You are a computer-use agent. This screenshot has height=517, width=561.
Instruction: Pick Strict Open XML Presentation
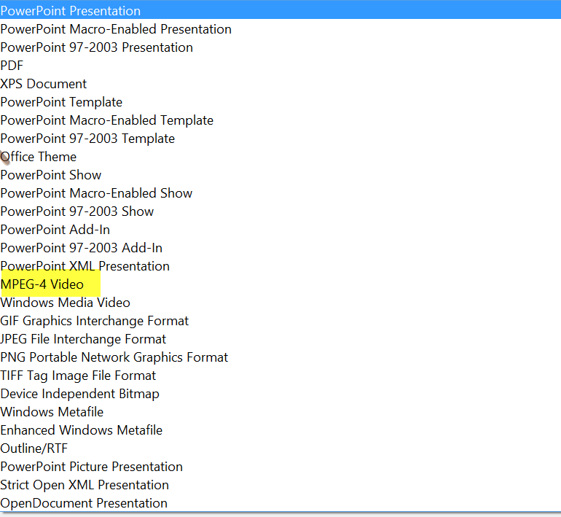280,486
